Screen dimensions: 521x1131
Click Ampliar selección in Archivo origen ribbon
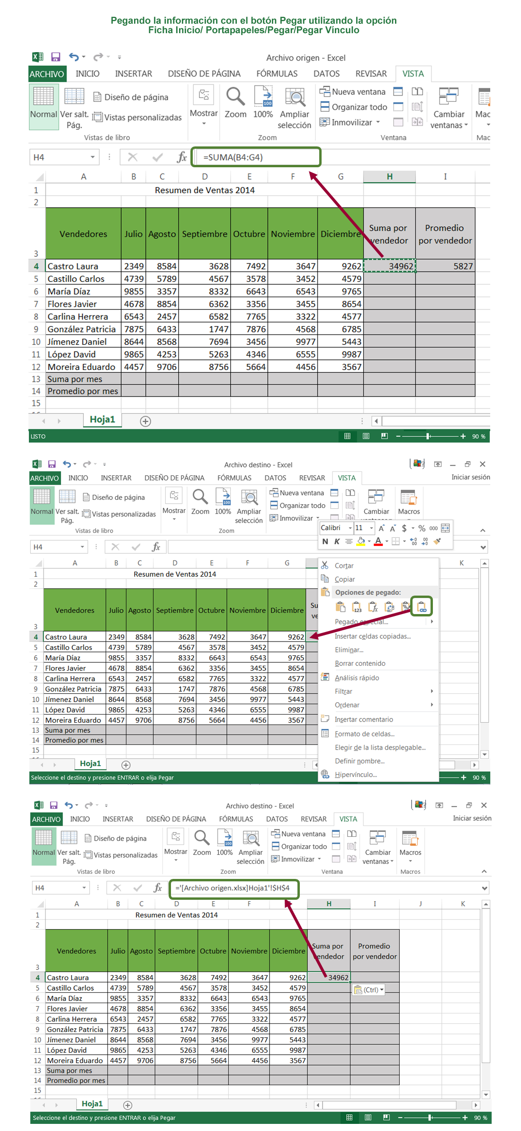click(295, 108)
